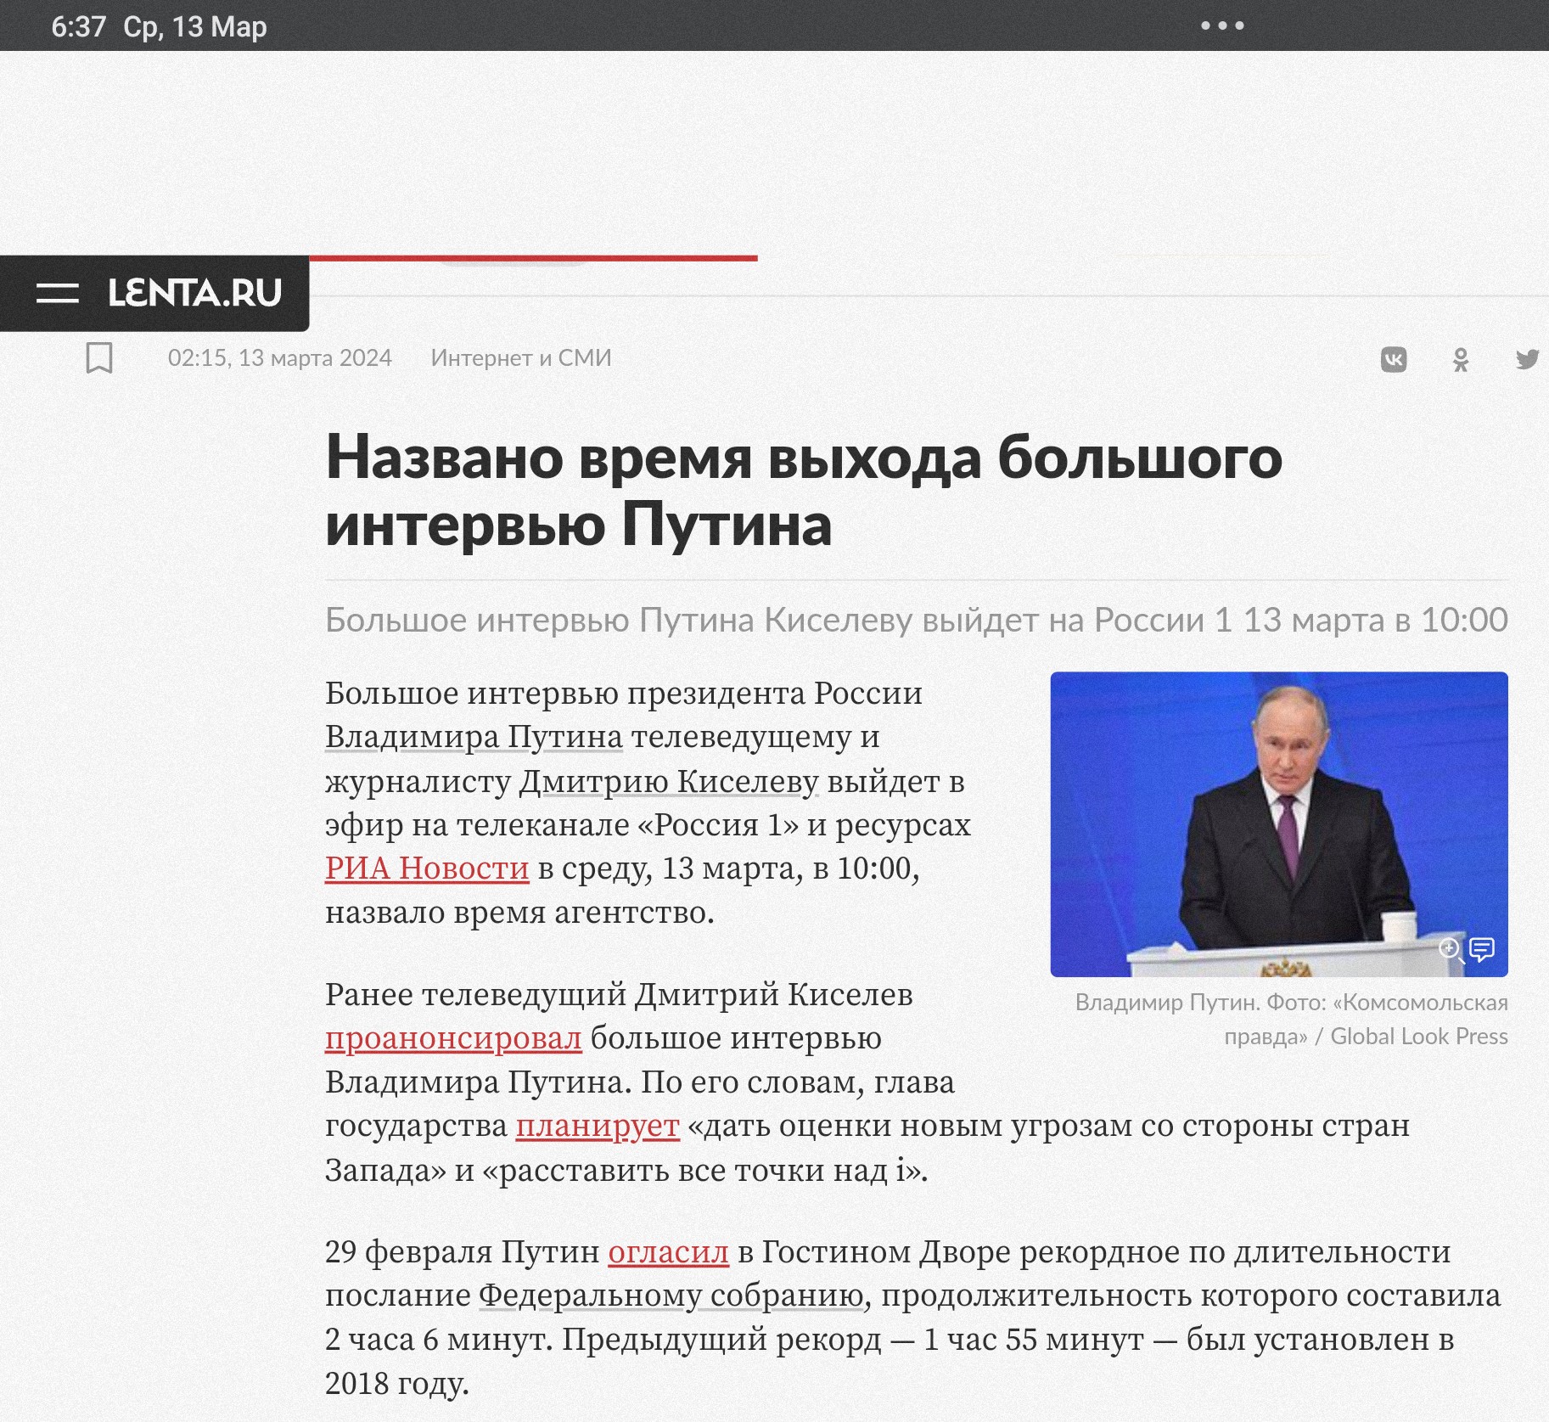
Task: Open the 'Дмитрию Киселеву' underlined link
Action: (x=669, y=781)
